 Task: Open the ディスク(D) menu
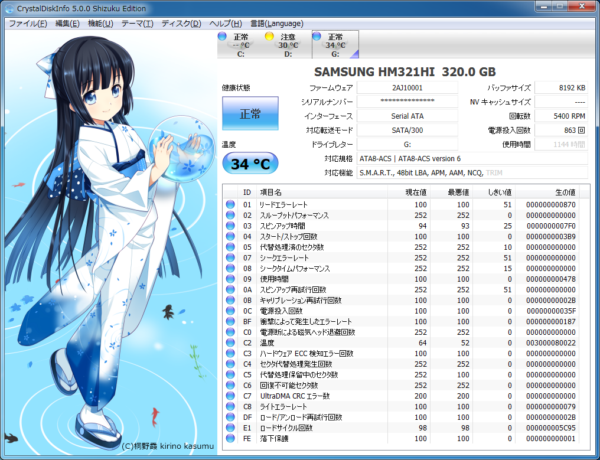[181, 24]
